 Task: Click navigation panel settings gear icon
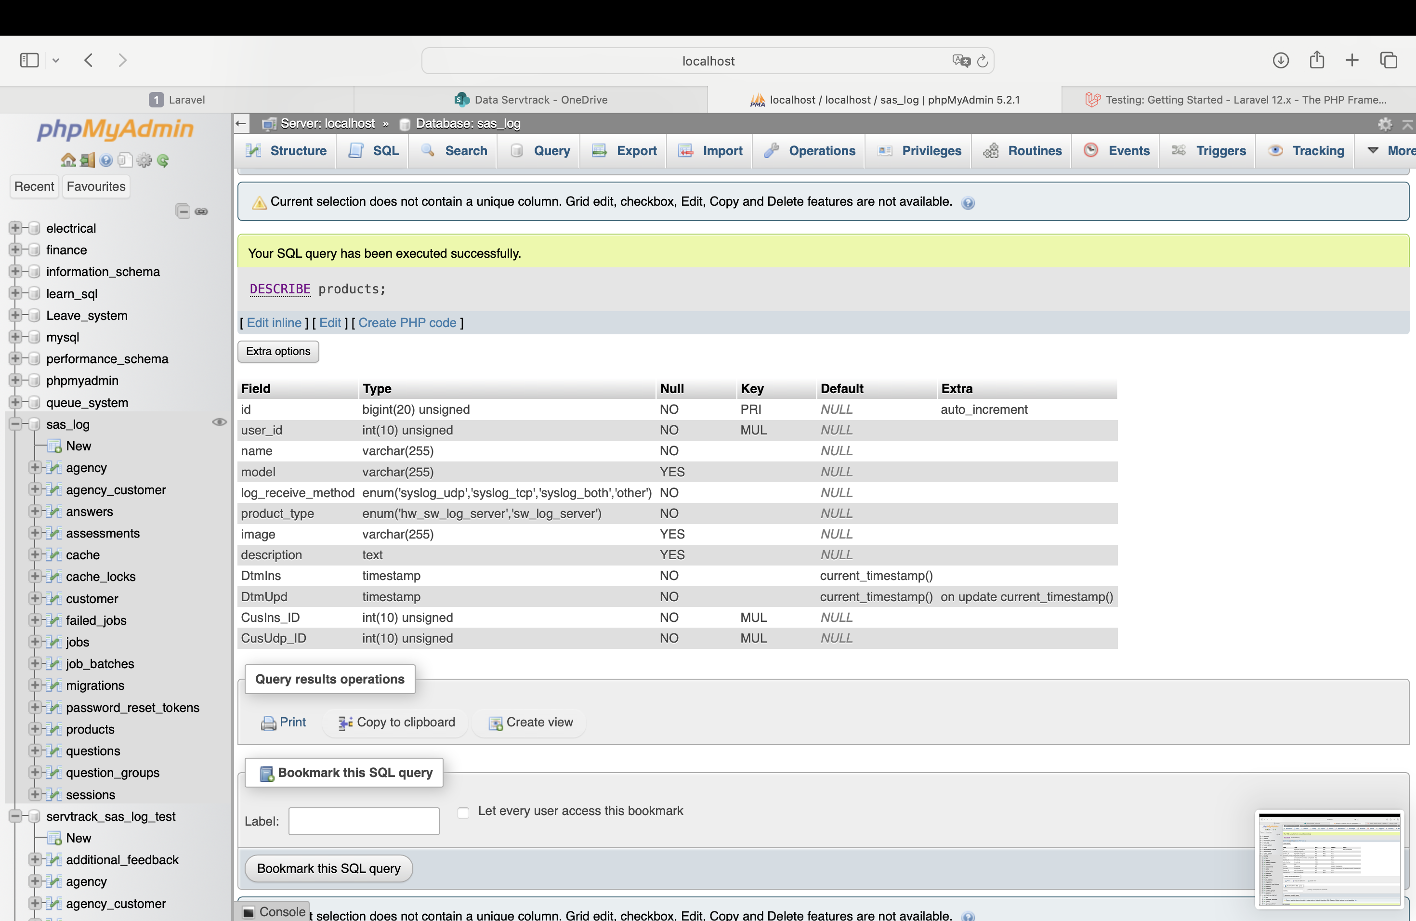point(144,160)
